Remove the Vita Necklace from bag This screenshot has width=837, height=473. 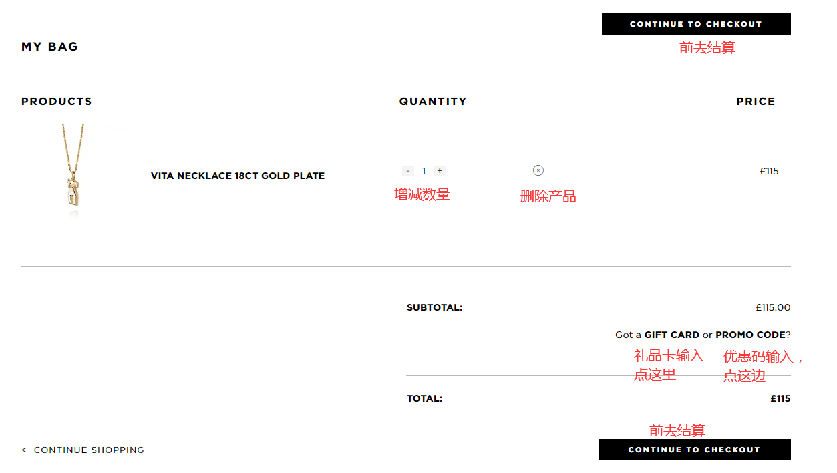(538, 170)
